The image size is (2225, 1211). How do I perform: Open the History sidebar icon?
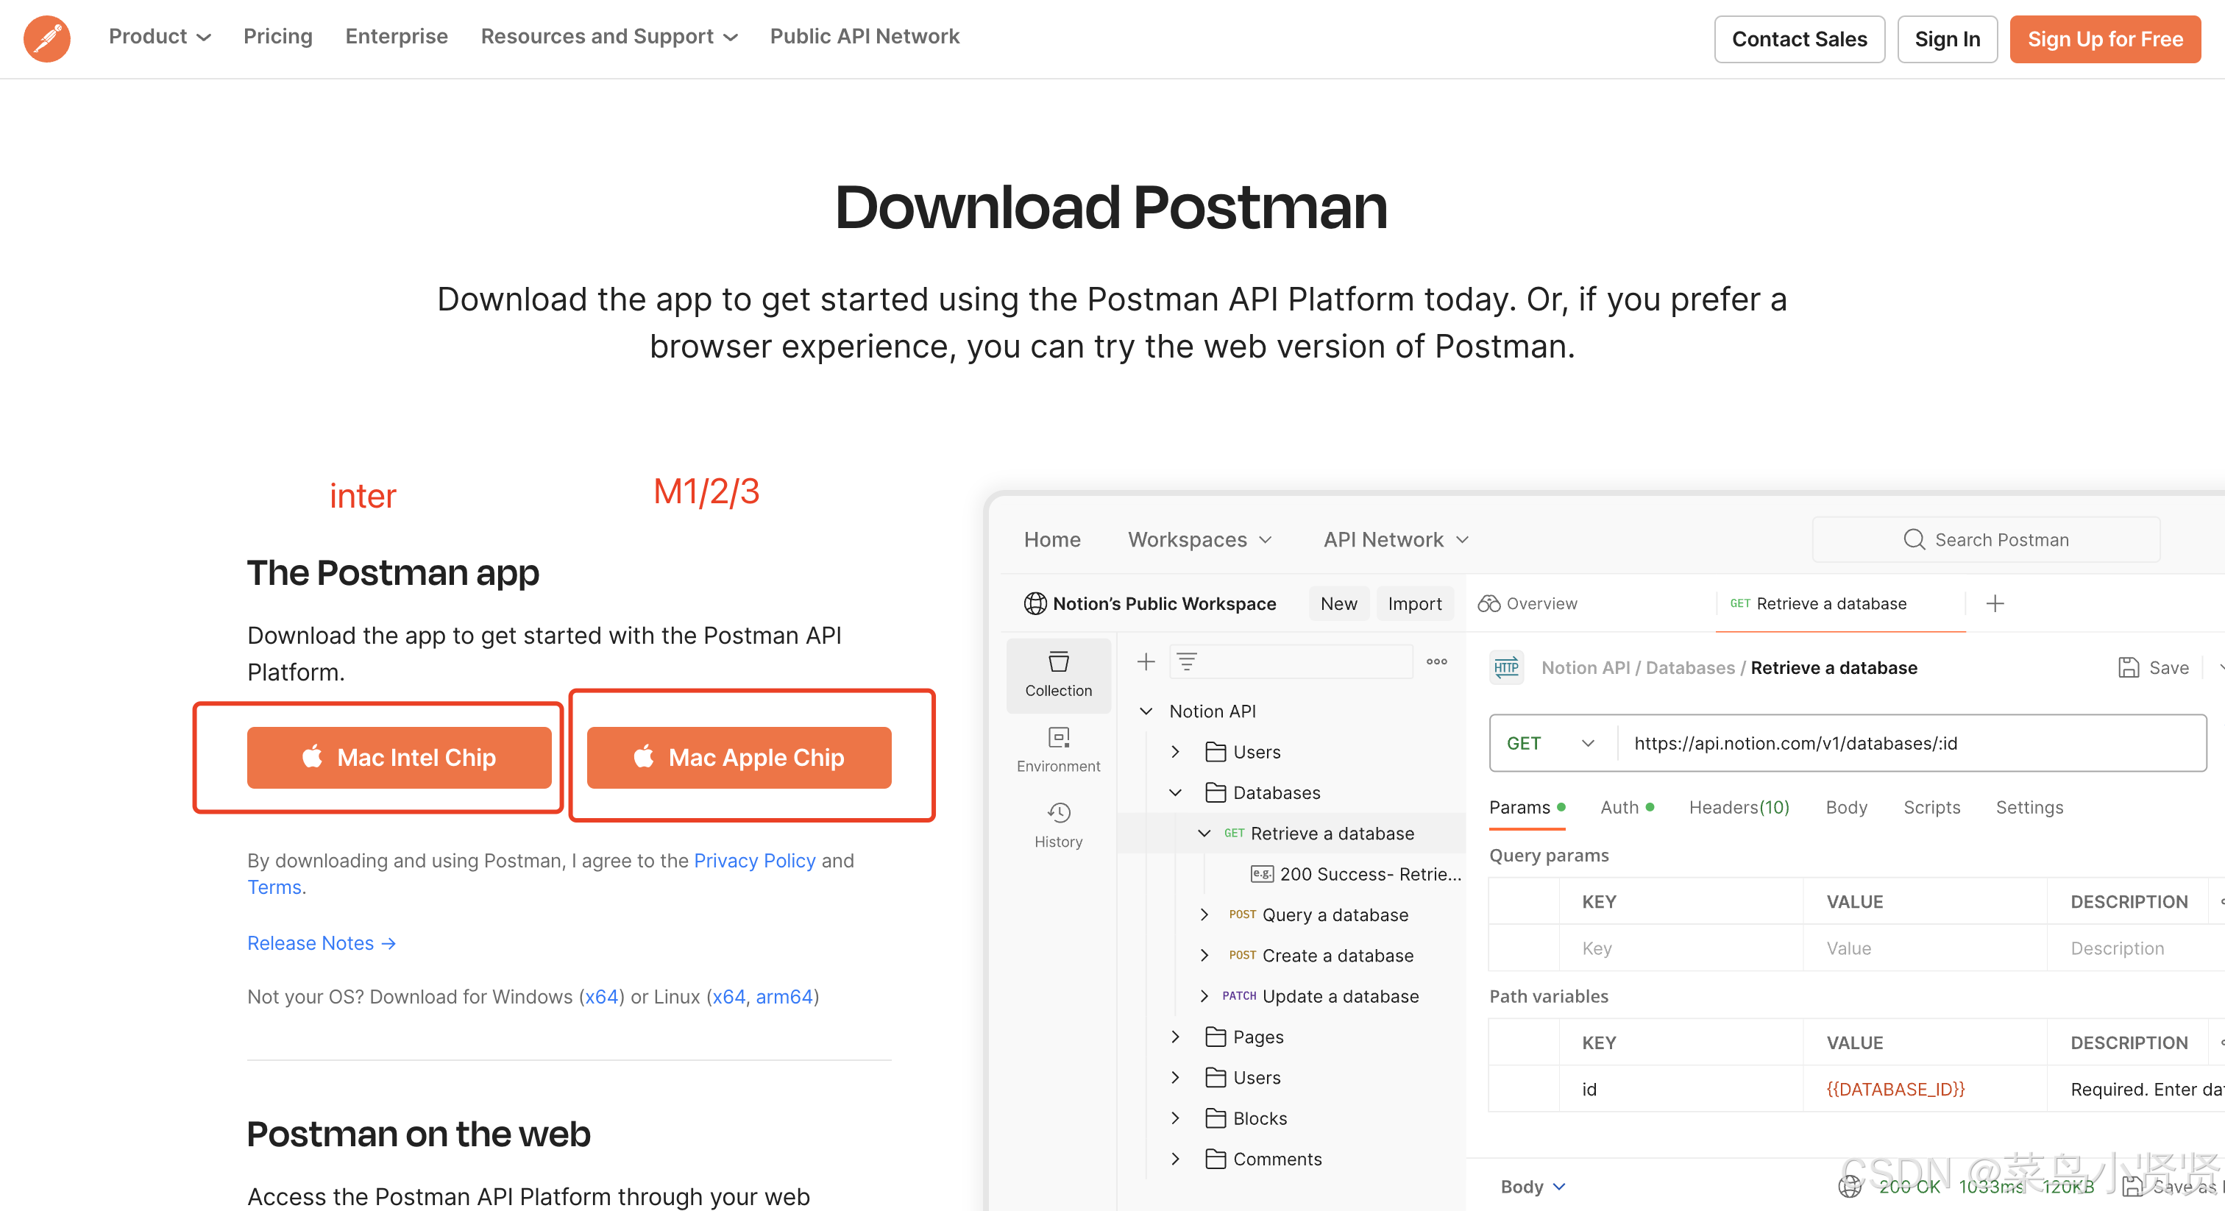point(1058,825)
